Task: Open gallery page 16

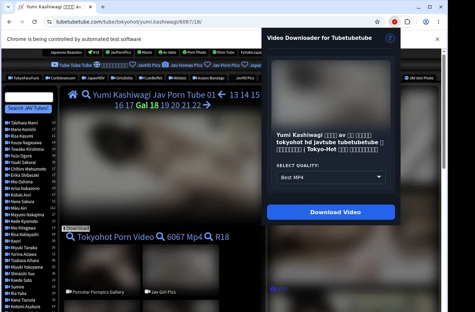Action: [119, 105]
